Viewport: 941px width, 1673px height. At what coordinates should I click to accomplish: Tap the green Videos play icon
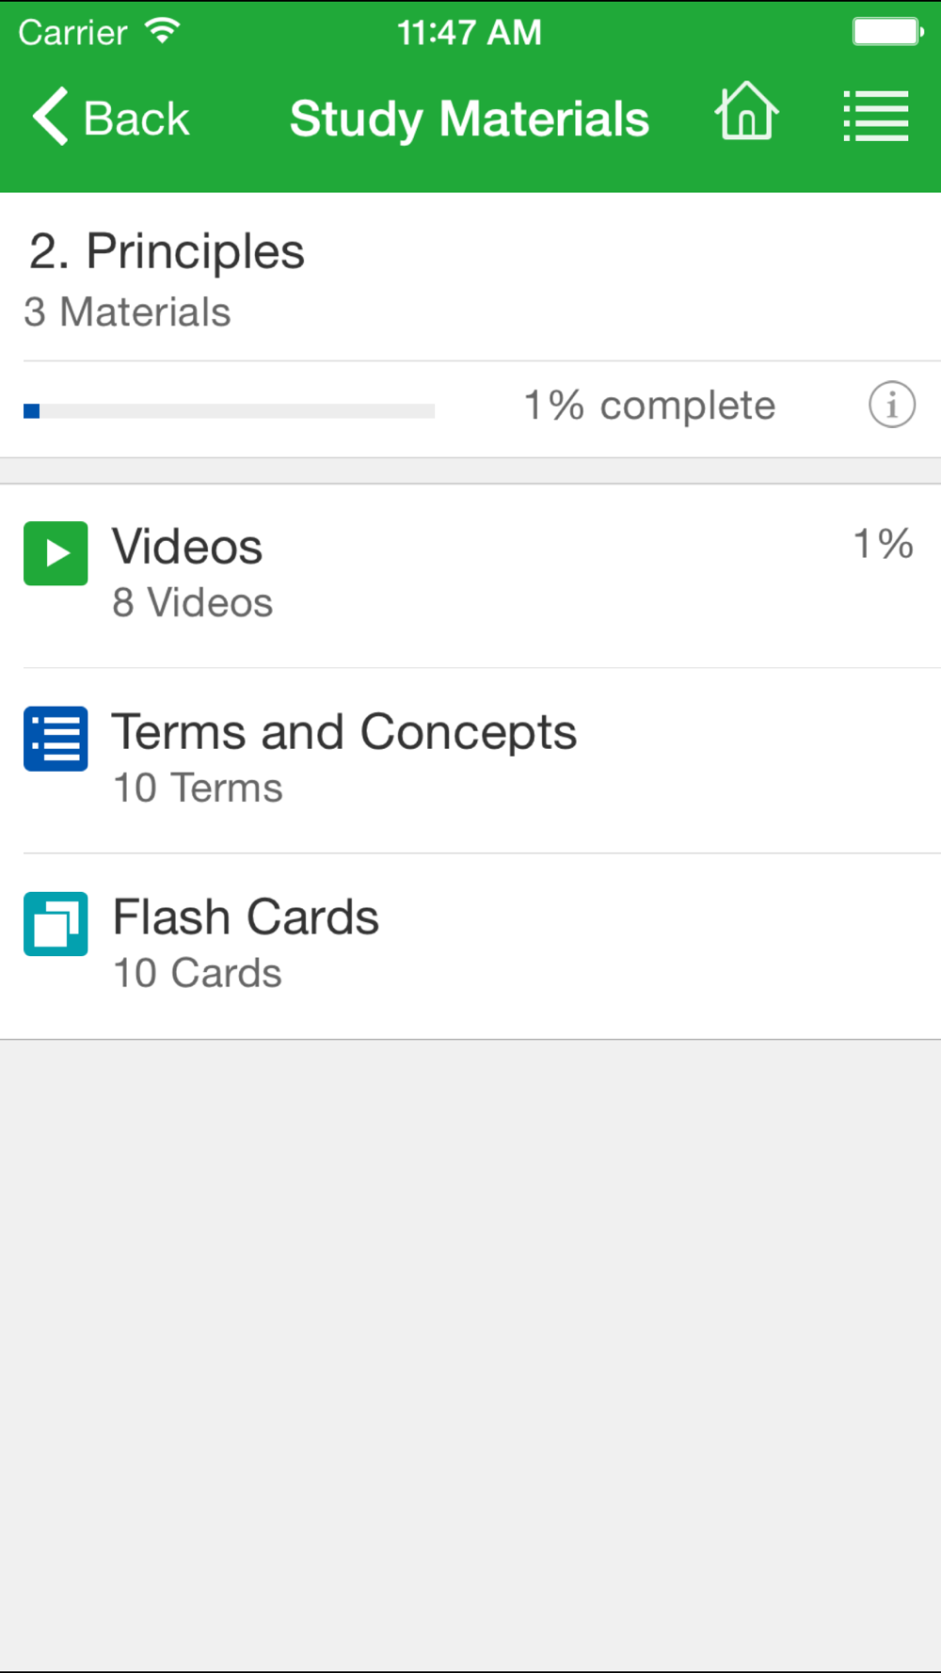pos(56,553)
